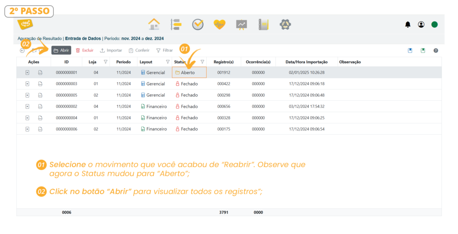Click the Abrir button

coord(61,50)
